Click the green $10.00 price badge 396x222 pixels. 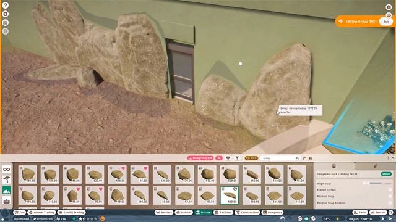[386, 174]
